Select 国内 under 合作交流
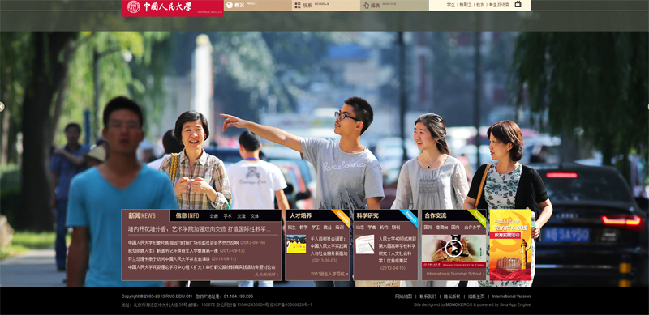Image resolution: width=649 pixels, height=315 pixels. [455, 227]
